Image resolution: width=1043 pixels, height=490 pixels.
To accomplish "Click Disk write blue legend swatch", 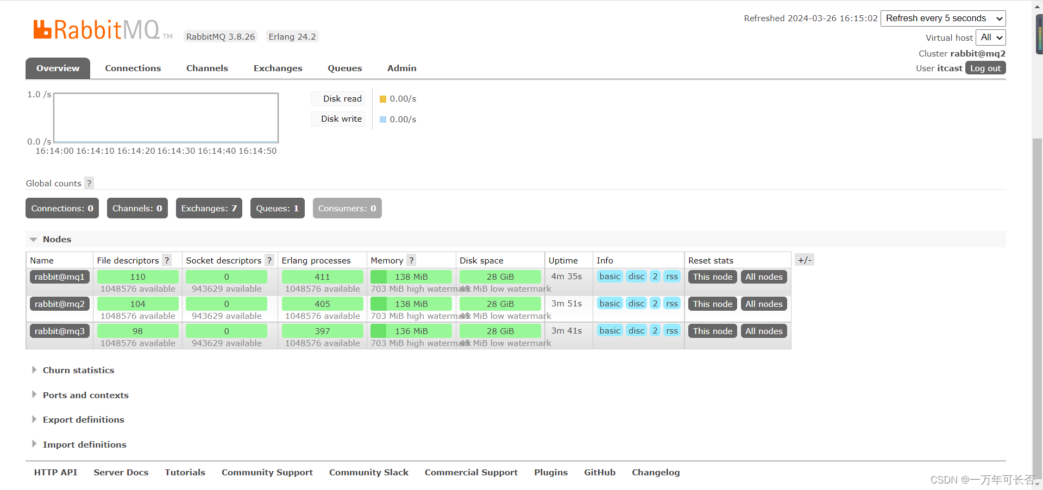I will click(x=383, y=120).
